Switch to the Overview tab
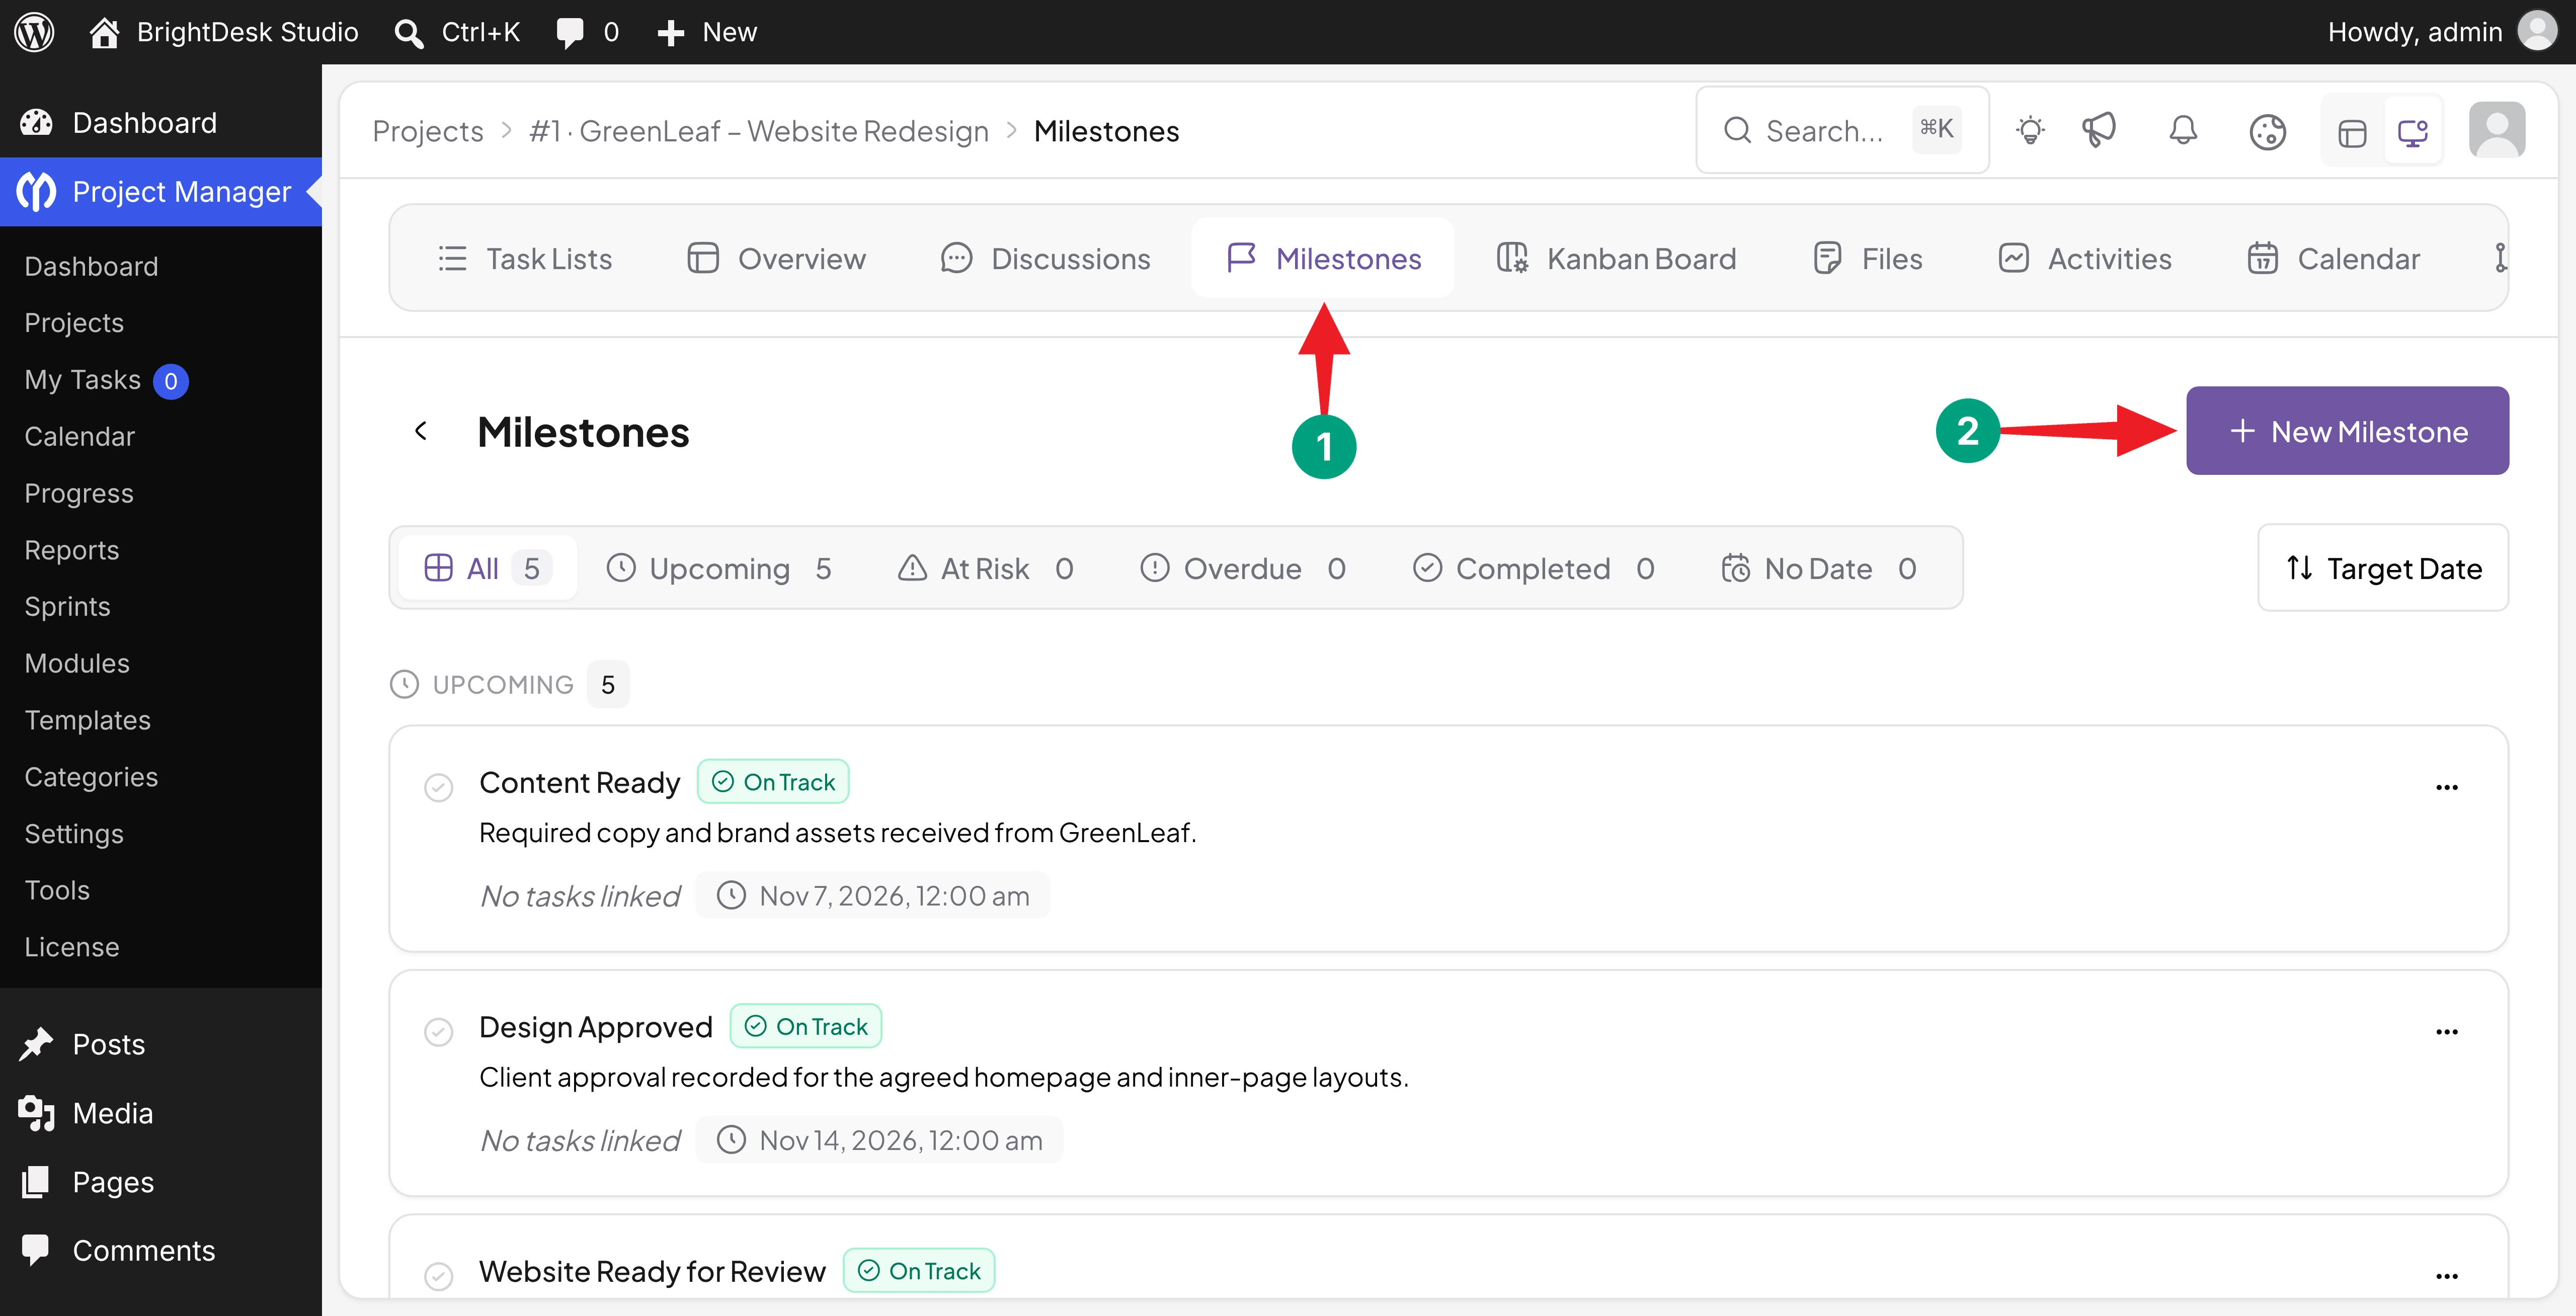 (777, 258)
